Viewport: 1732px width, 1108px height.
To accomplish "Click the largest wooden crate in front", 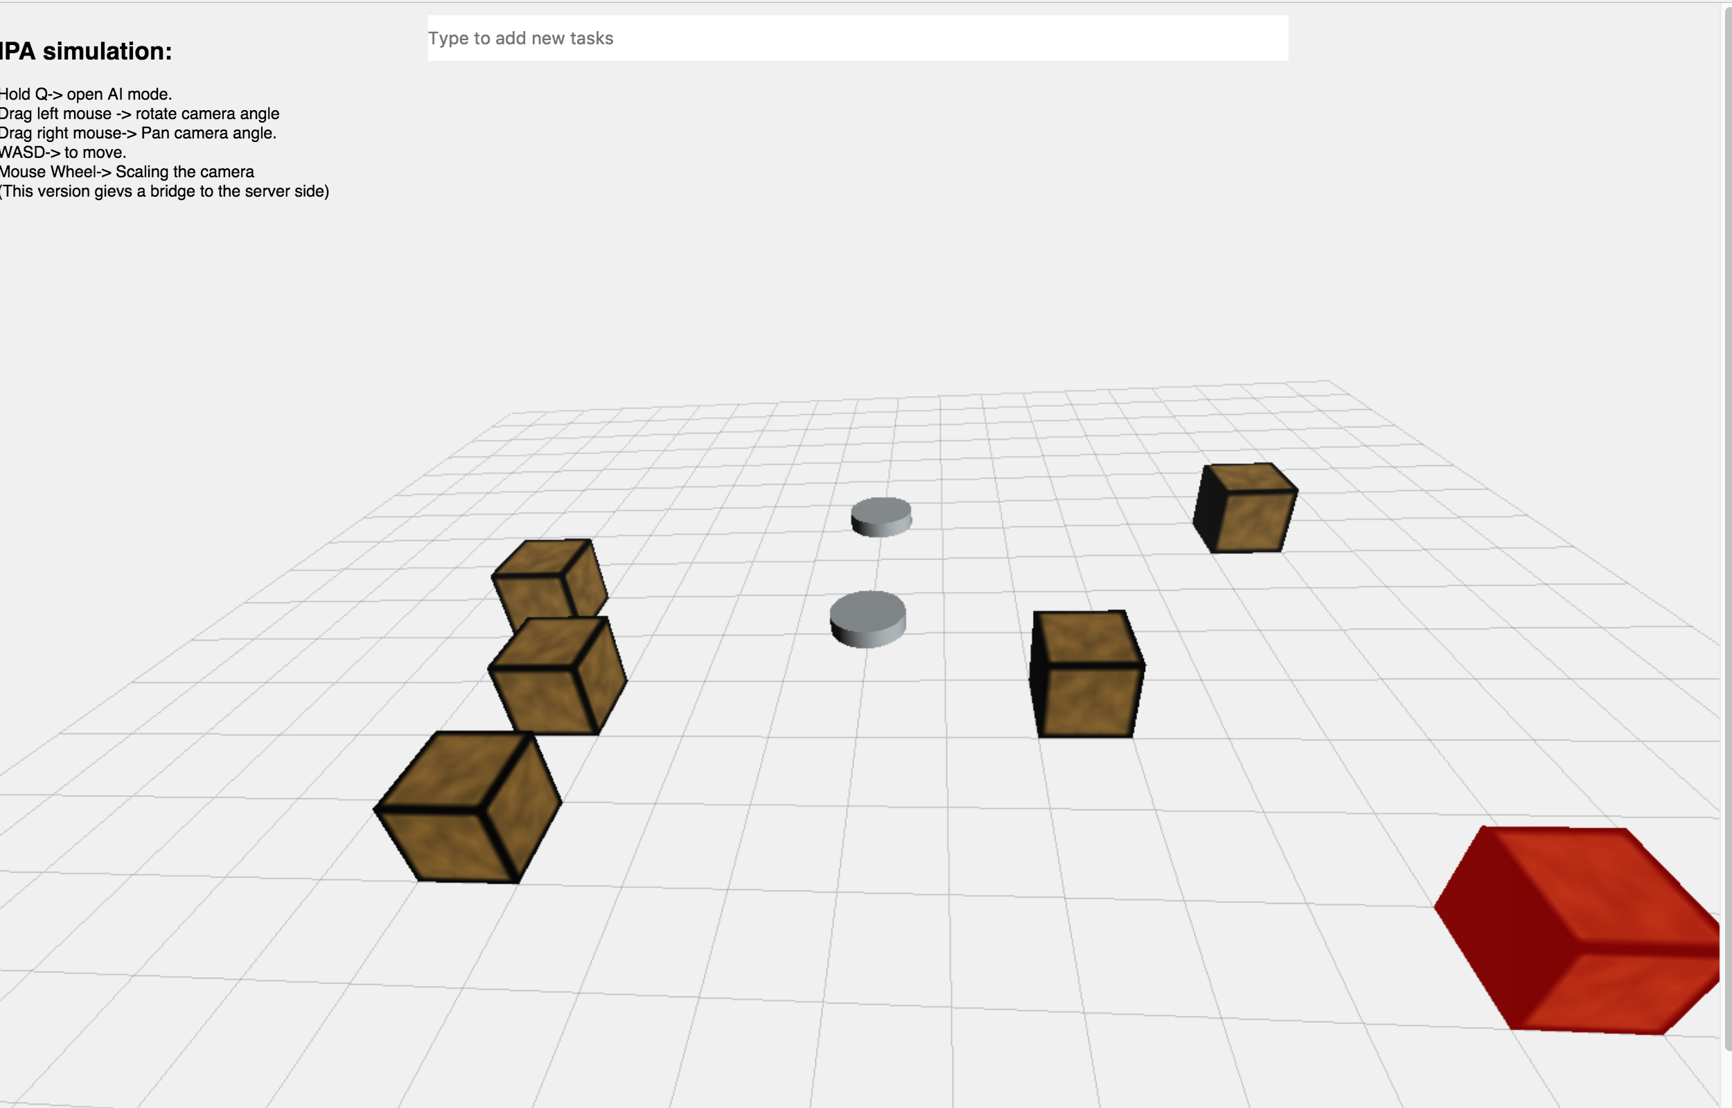I will [x=468, y=807].
